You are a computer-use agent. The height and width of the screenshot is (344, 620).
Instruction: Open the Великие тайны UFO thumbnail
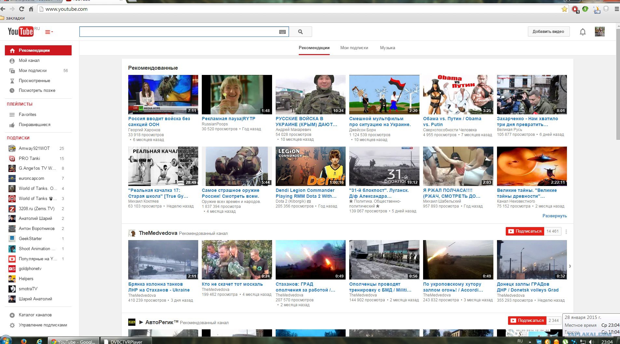coord(532,166)
